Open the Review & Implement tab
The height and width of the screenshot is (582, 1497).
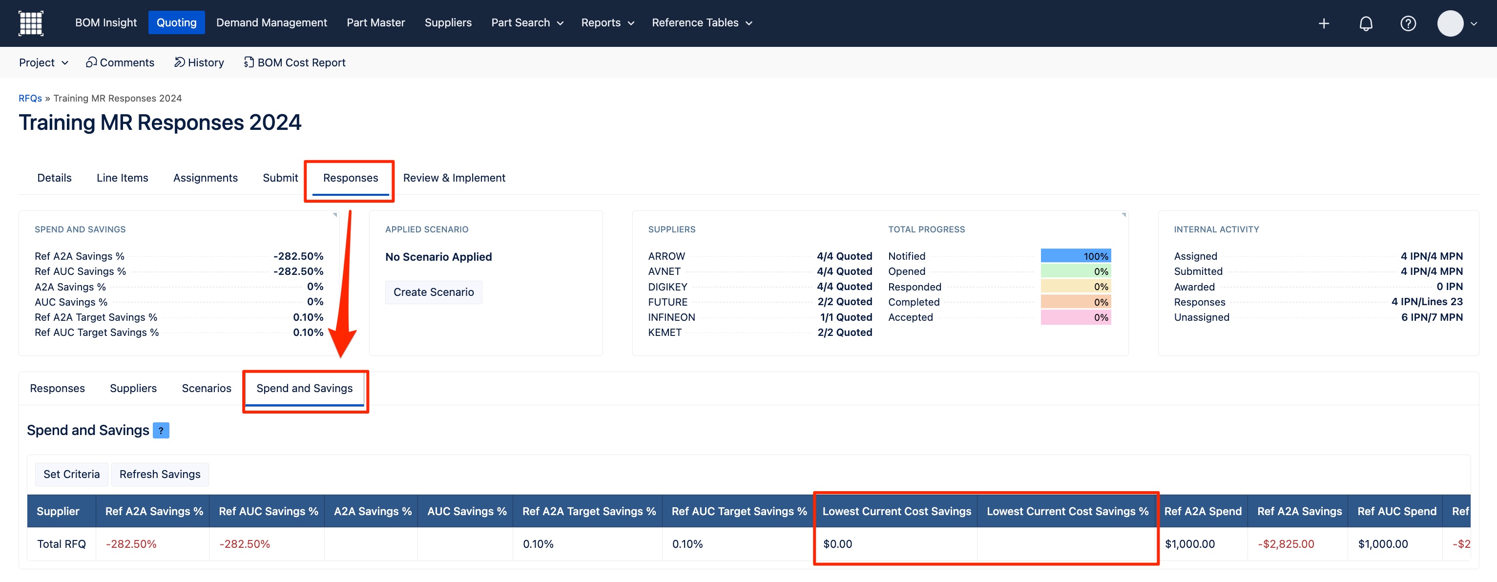coord(454,178)
